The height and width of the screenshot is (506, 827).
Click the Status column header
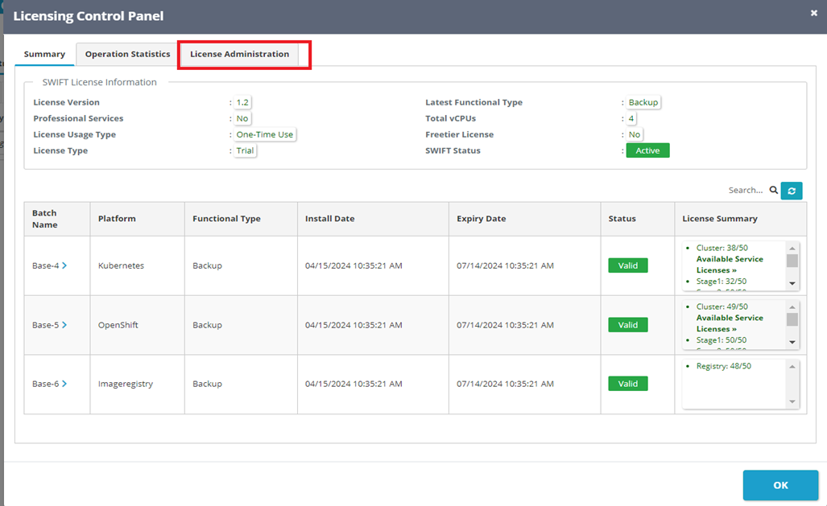click(638, 219)
